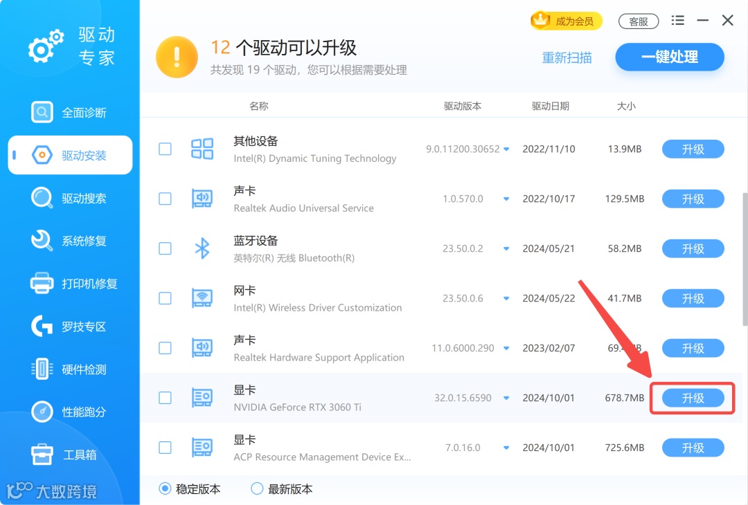Click the Intel Wireless network card icon

(x=202, y=298)
